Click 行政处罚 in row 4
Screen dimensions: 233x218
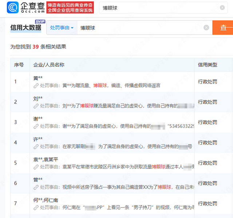coord(208,143)
